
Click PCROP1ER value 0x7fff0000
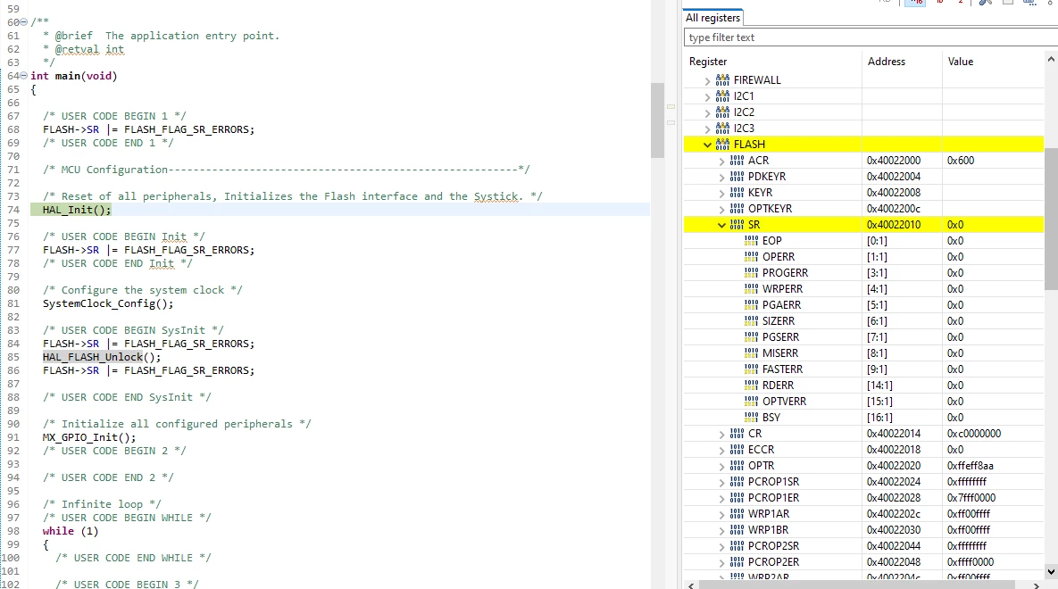(971, 498)
